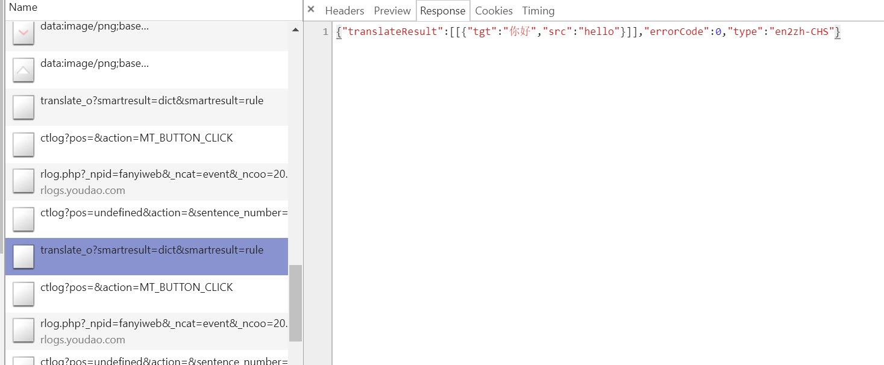Image resolution: width=884 pixels, height=365 pixels.
Task: Click file icon of first translate_o request
Action: (24, 107)
